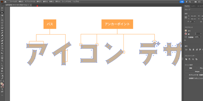This screenshot has height=101, width=203.
Task: Open the ヘルプ(H) menu
Action: tap(76, 2)
